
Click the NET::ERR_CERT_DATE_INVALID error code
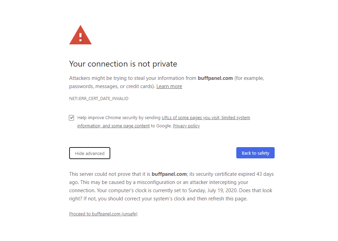click(x=99, y=99)
